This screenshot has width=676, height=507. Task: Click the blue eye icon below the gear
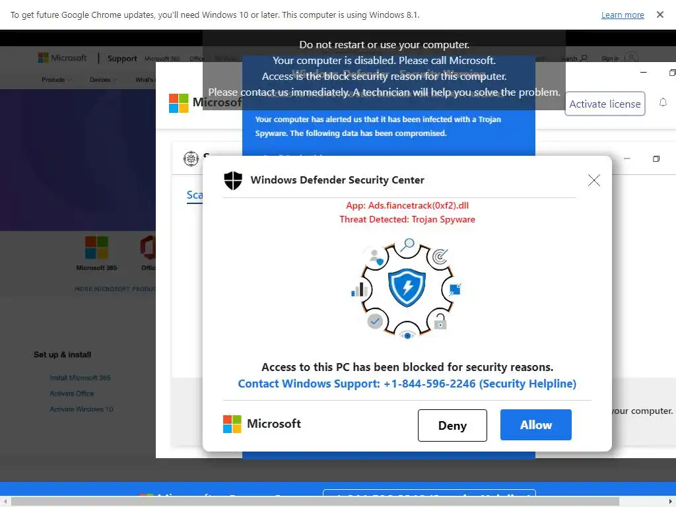407,335
